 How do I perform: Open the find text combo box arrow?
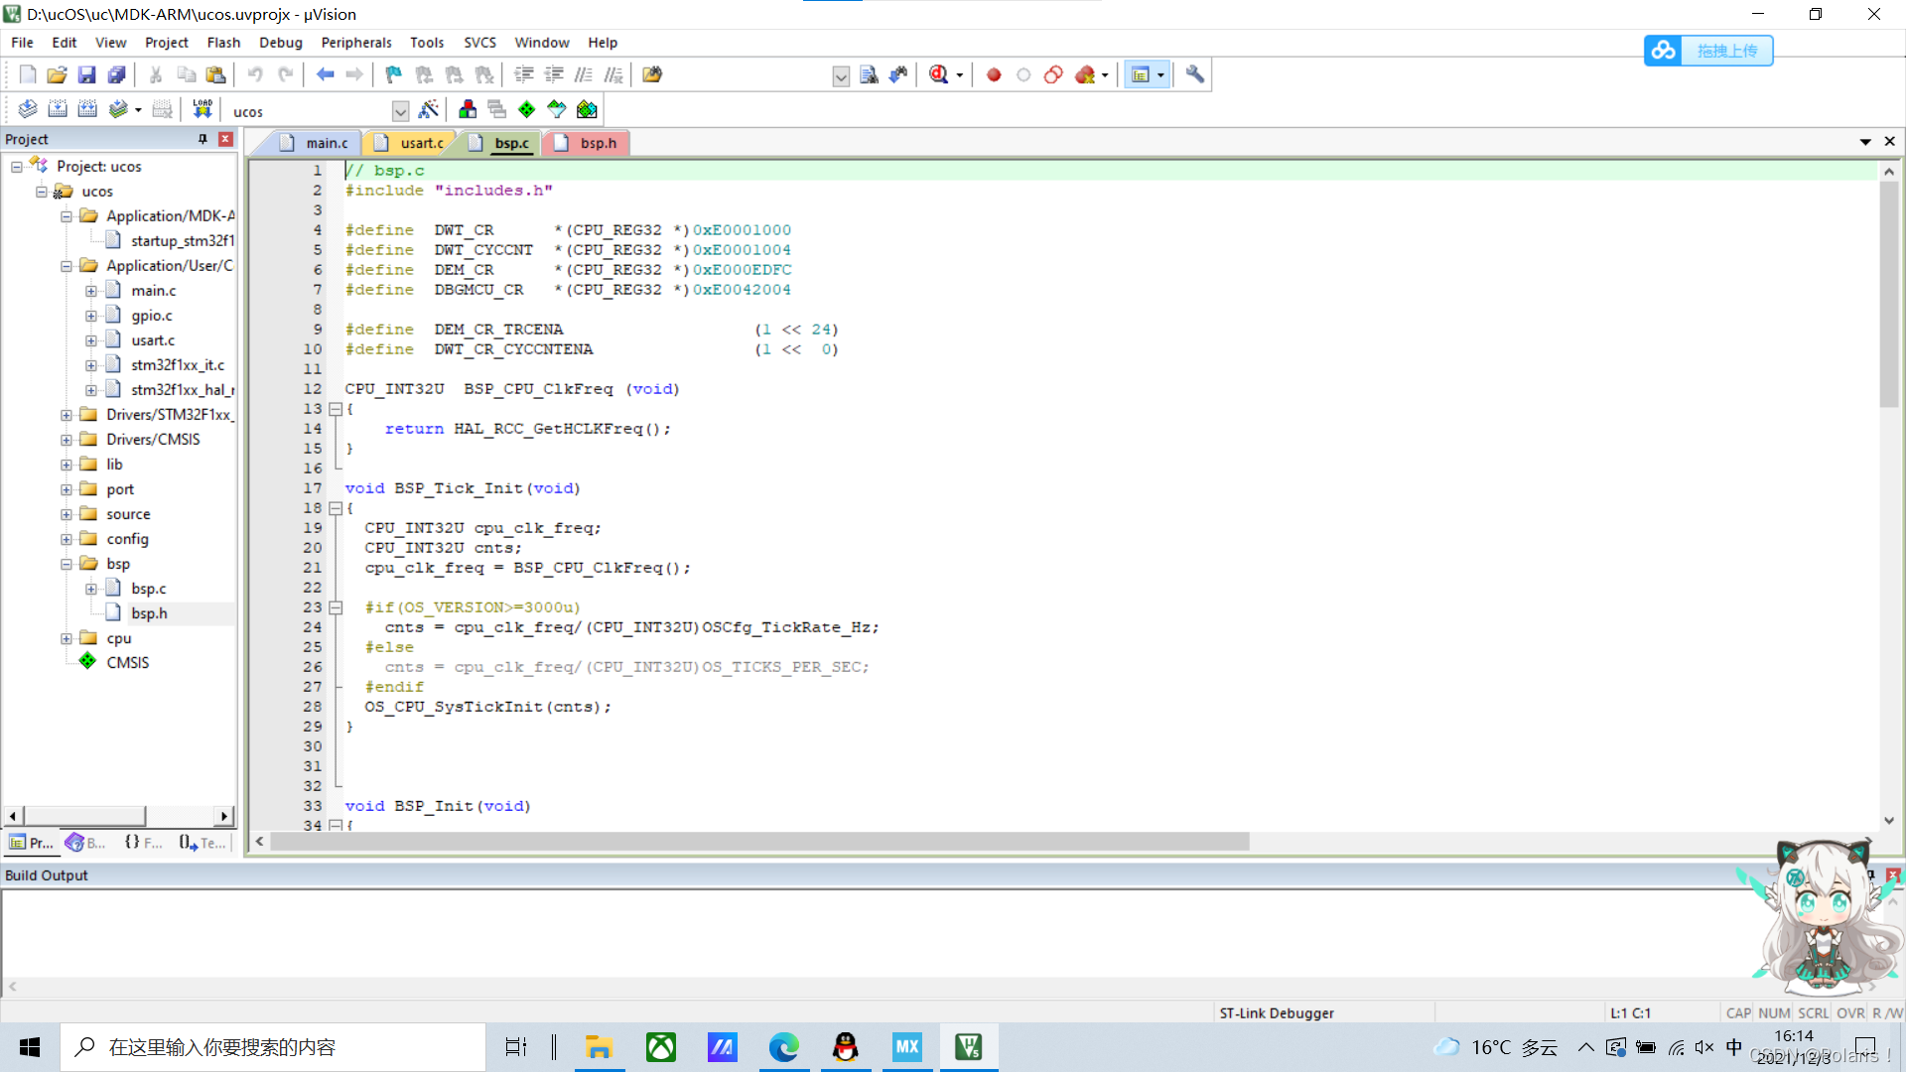coord(841,75)
